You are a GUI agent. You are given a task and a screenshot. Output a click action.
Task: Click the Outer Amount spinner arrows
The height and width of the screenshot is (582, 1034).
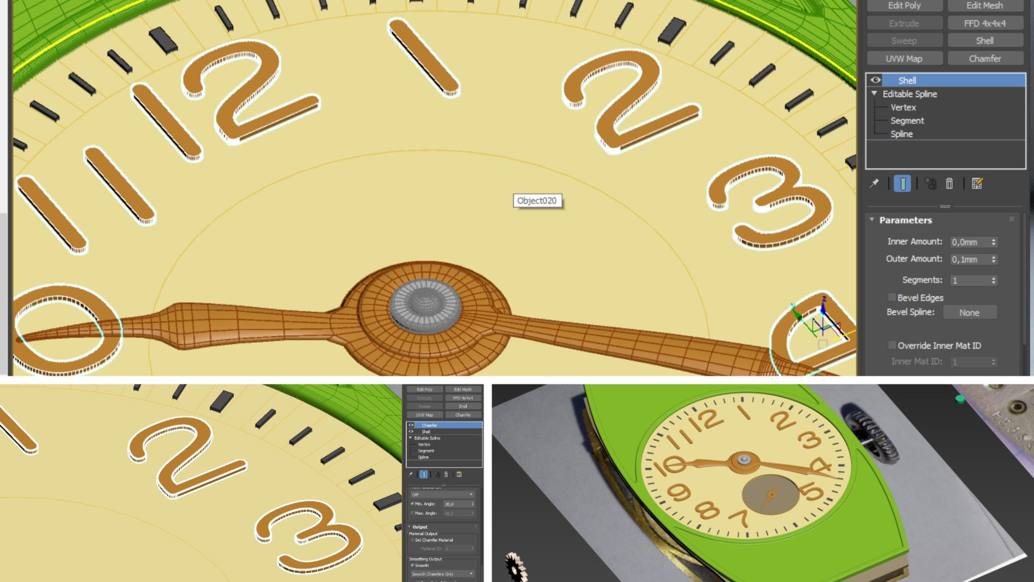click(994, 259)
